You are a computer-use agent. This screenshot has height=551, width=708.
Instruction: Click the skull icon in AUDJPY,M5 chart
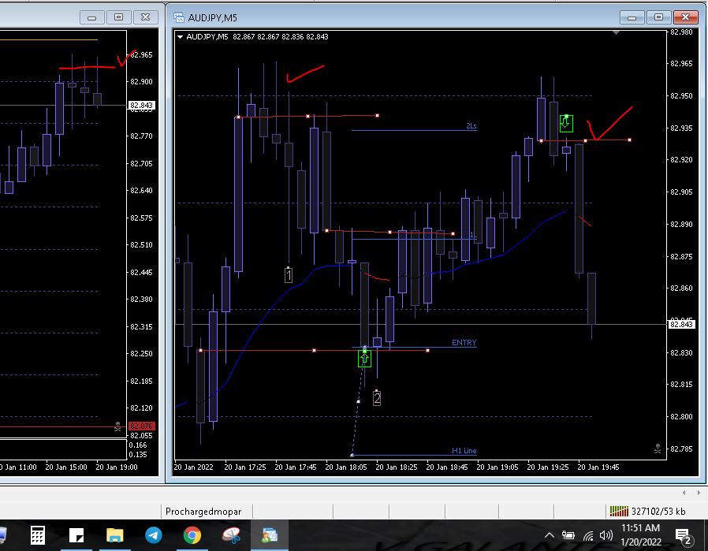(x=658, y=449)
